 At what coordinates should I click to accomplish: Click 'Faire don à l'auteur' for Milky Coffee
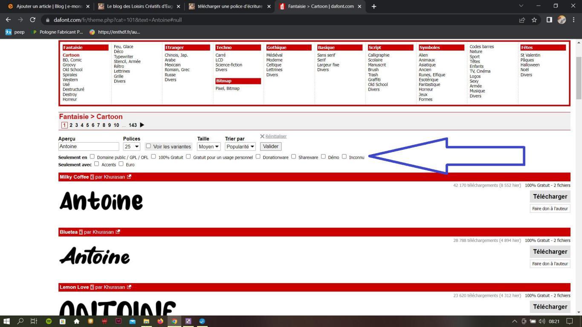pyautogui.click(x=550, y=209)
